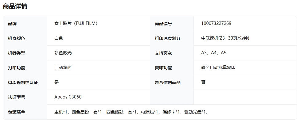The width and height of the screenshot is (300, 127).
Task: Click the 商品编号 label
Action: (x=163, y=24)
